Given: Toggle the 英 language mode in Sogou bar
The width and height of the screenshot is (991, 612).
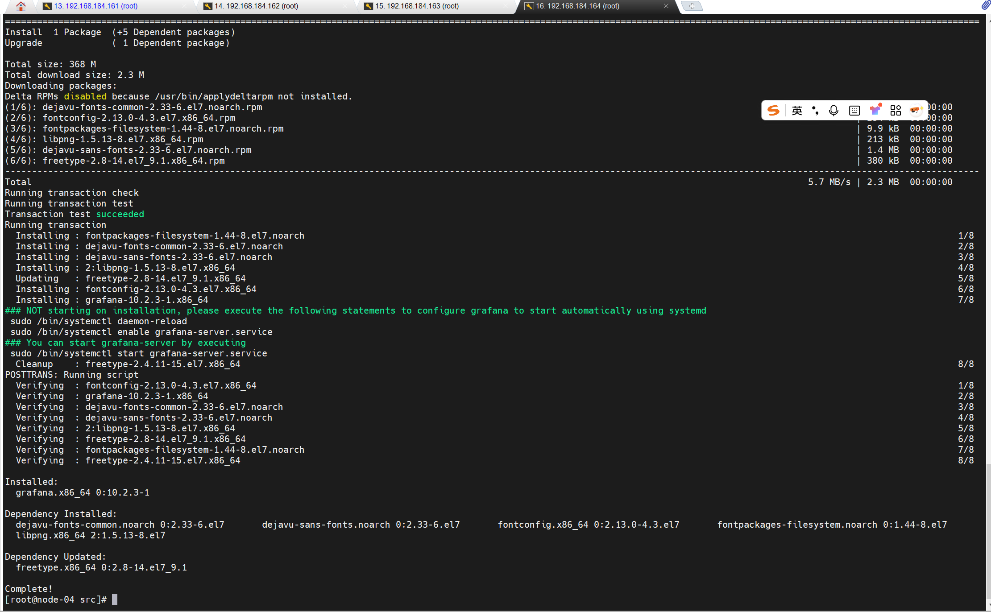Looking at the screenshot, I should 797,110.
